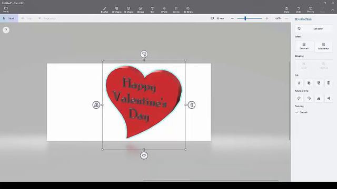This screenshot has width=337, height=189.
Task: Open the History panel
Action: (311, 9)
